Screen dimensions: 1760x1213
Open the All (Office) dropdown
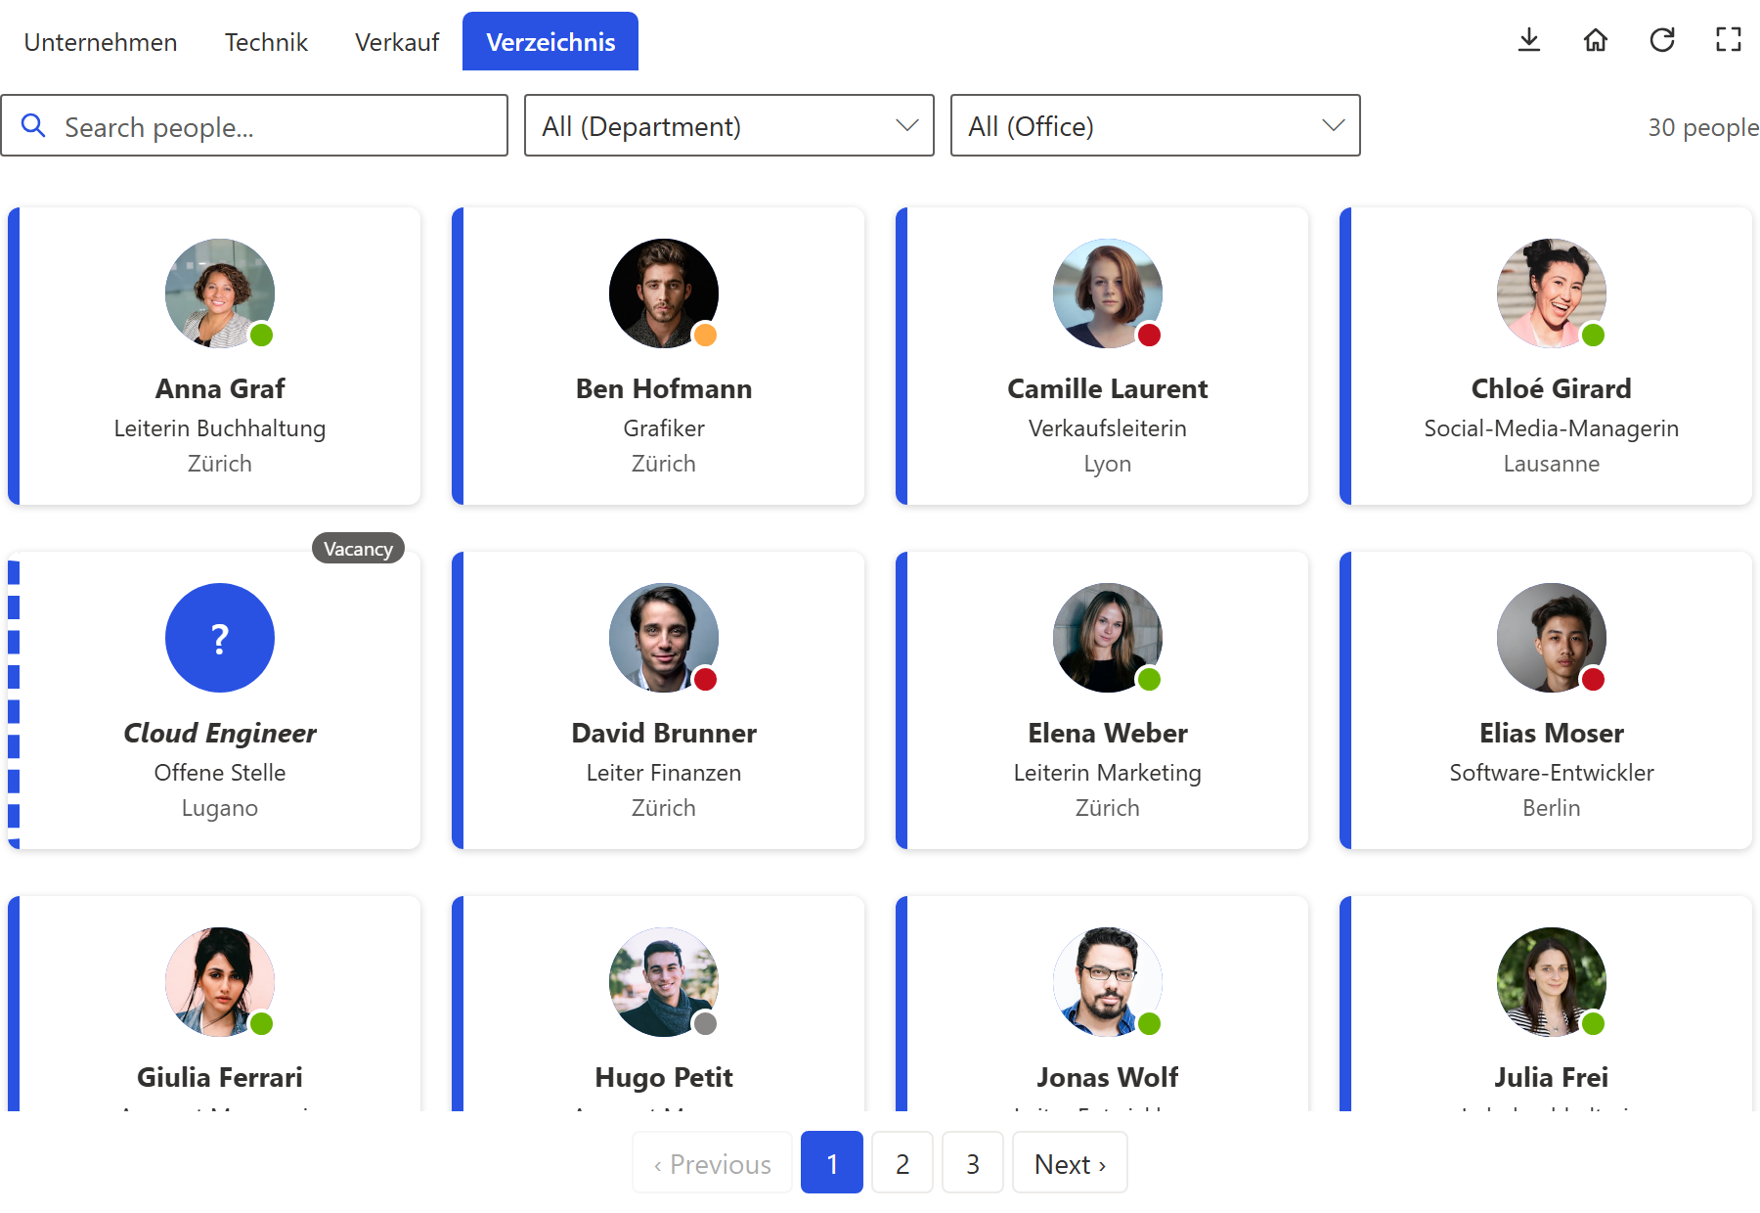(1156, 125)
